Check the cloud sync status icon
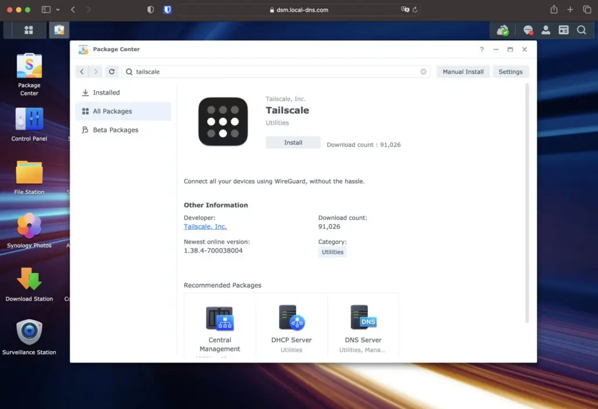Viewport: 598px width, 409px height. coord(503,30)
